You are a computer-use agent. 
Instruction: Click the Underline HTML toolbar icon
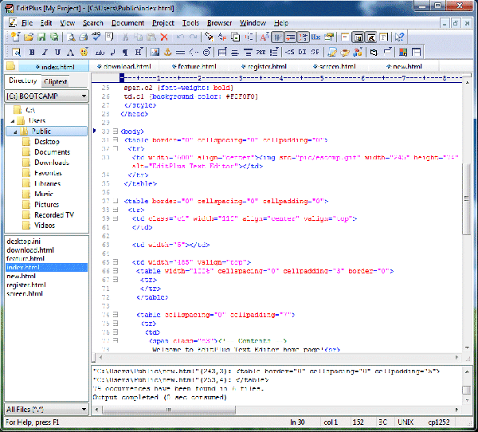pyautogui.click(x=58, y=52)
